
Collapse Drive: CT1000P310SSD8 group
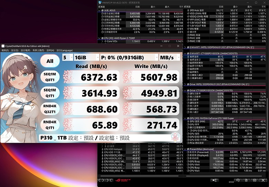click(x=185, y=90)
